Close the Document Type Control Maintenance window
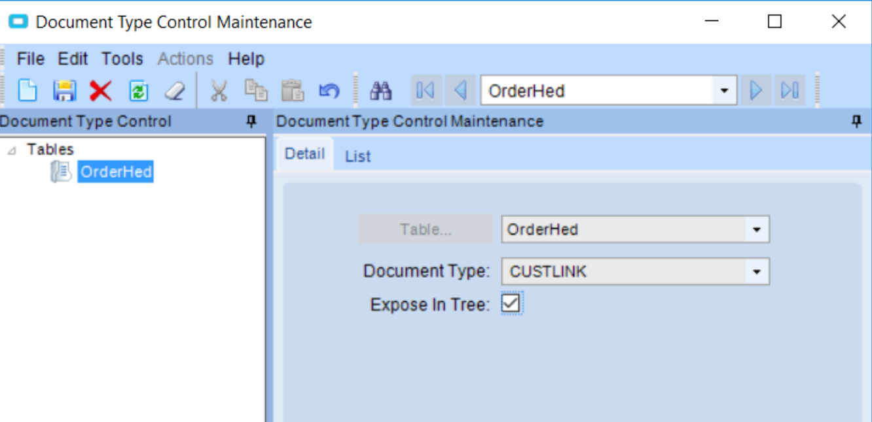872x422 pixels. click(x=839, y=22)
